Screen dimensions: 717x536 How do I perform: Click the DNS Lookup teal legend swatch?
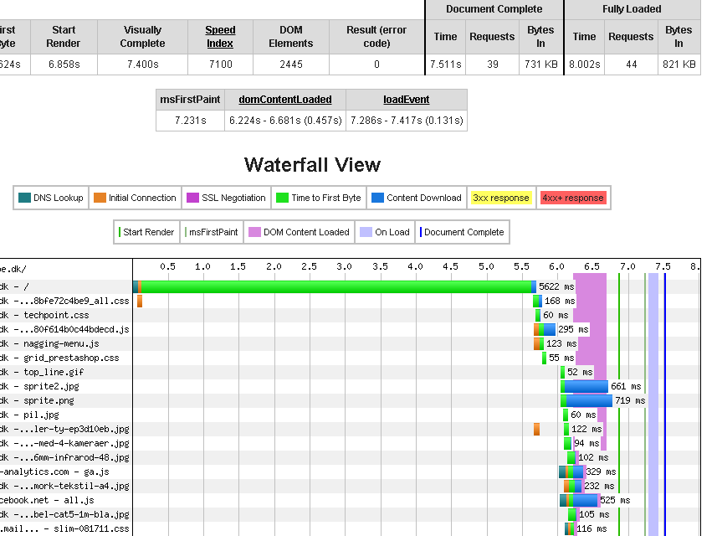coord(24,198)
